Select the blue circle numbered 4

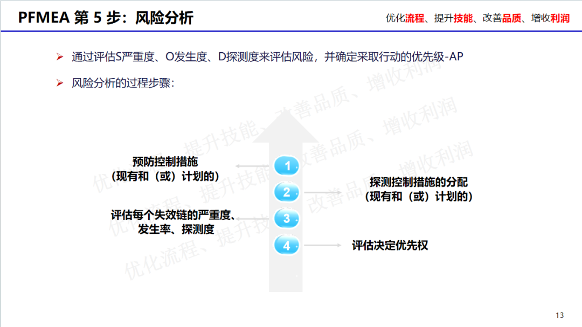click(x=287, y=246)
